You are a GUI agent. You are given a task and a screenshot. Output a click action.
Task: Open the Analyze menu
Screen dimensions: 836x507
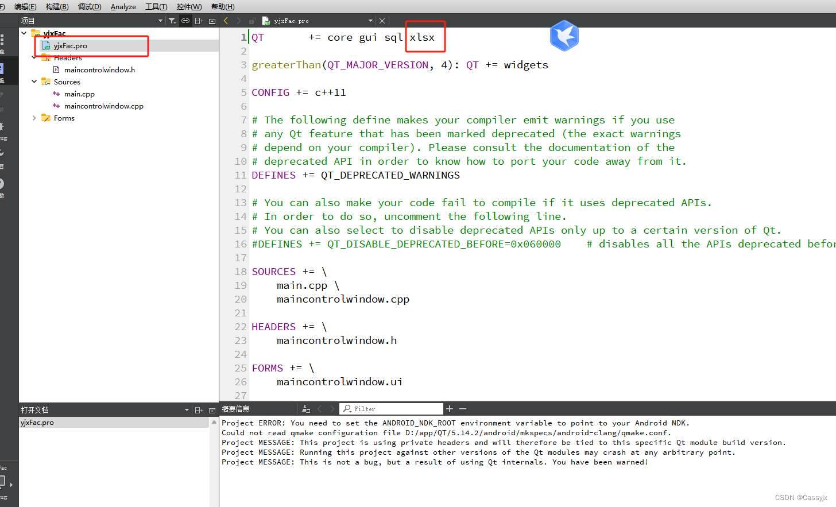[x=123, y=6]
